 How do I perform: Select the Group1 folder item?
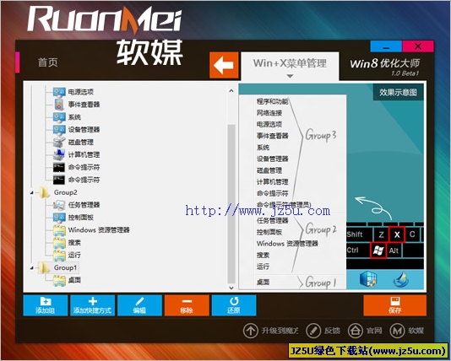tap(65, 267)
